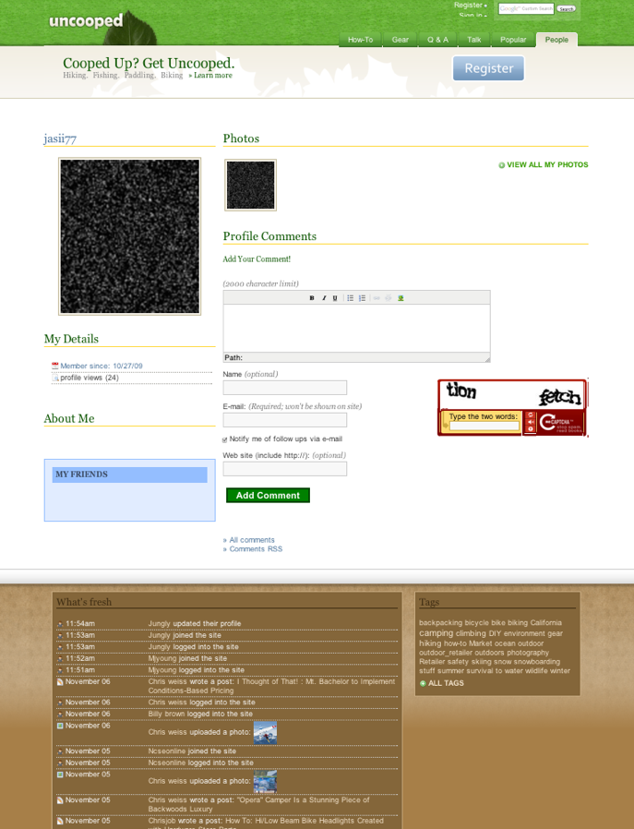Click the backpacking tag

(440, 623)
